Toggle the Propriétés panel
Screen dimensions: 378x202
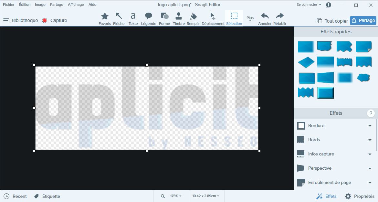(x=360, y=196)
